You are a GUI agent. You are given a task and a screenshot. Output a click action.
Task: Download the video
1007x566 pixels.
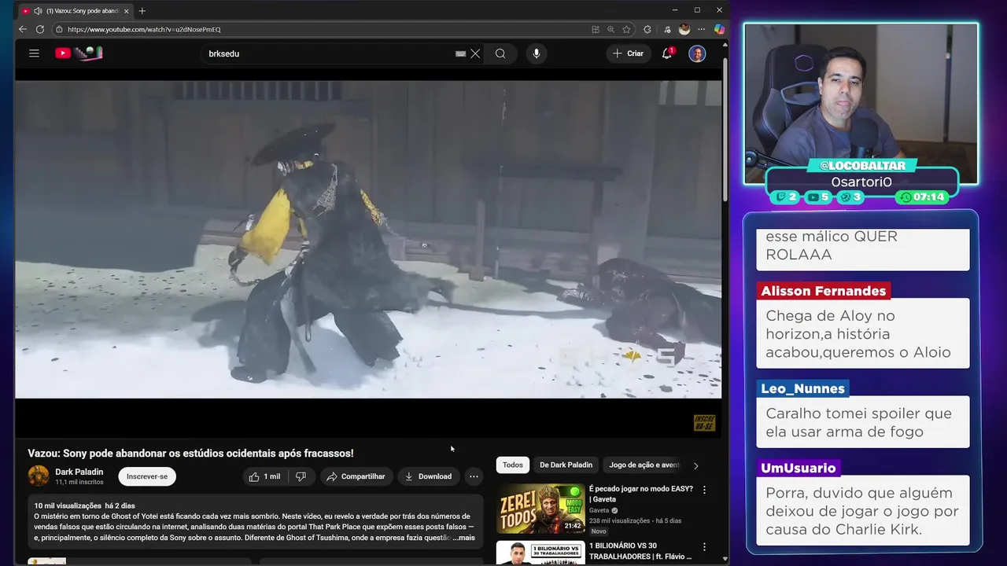(429, 476)
